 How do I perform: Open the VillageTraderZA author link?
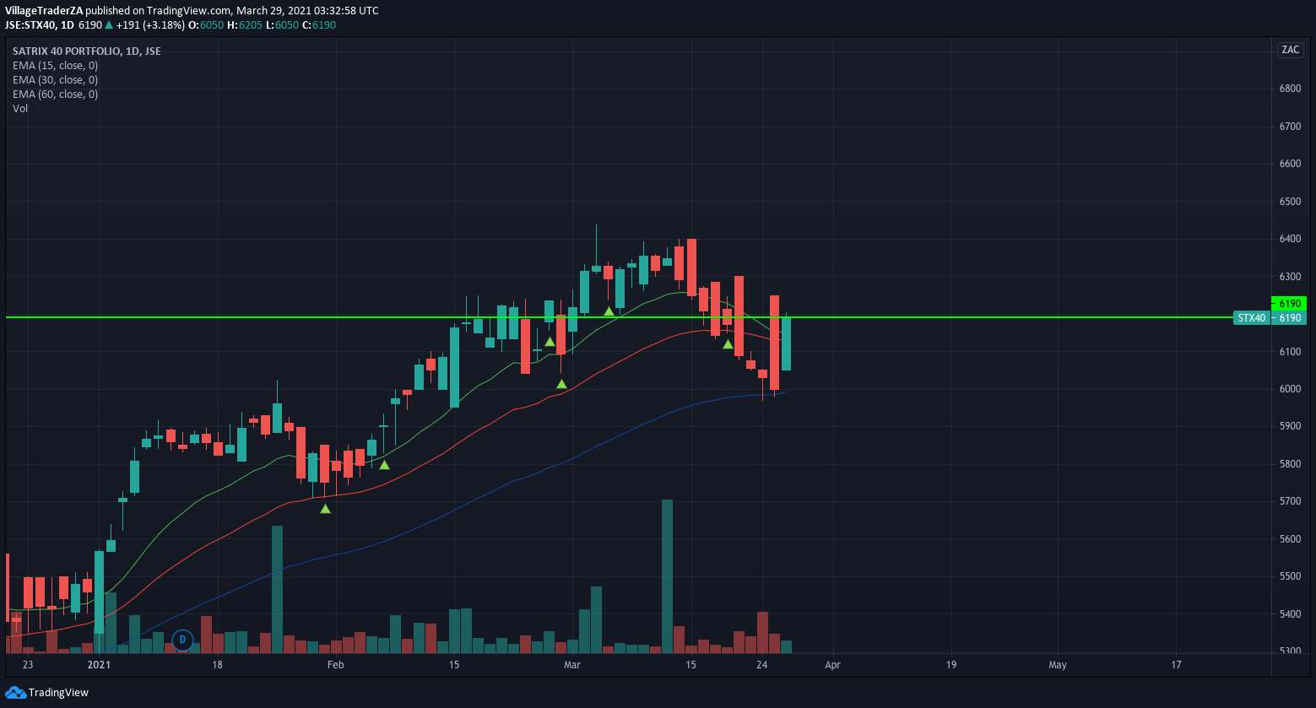[x=44, y=11]
